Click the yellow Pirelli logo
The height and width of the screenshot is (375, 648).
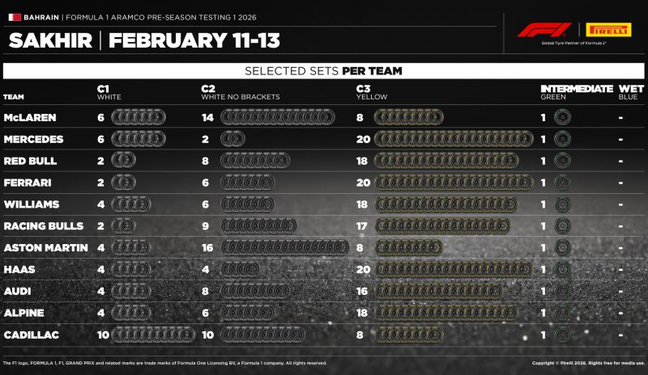(607, 30)
